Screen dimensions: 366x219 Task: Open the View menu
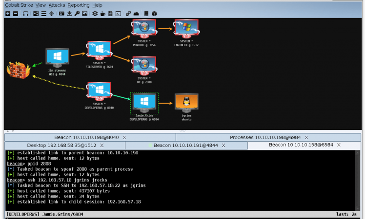[41, 5]
